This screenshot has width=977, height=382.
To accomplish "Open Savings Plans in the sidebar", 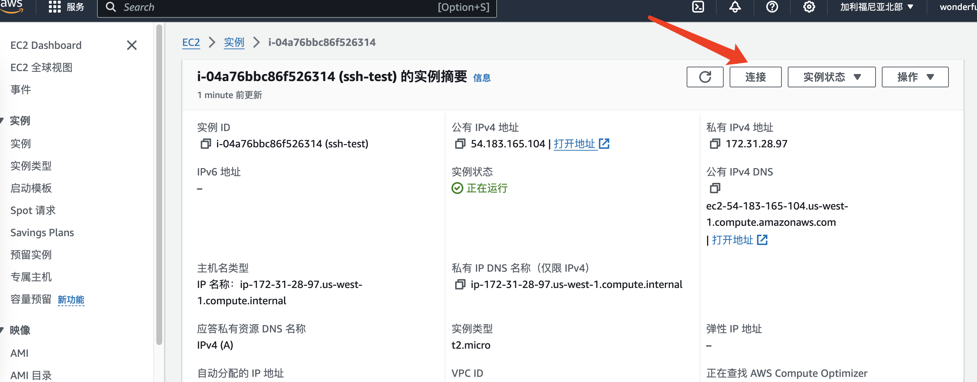I will pos(42,232).
